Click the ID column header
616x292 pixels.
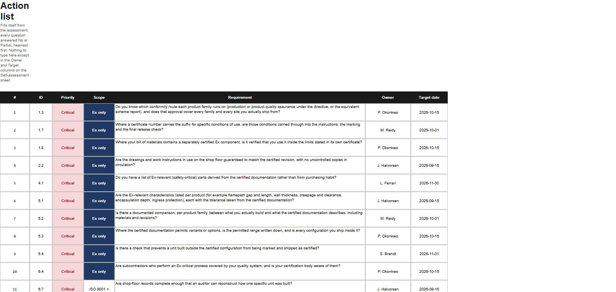coord(41,98)
